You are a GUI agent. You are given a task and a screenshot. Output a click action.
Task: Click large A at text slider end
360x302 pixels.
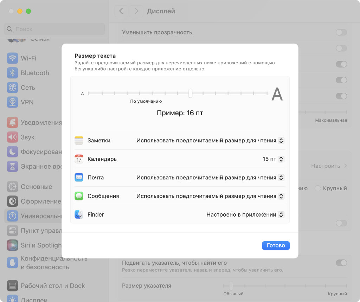coord(277,94)
